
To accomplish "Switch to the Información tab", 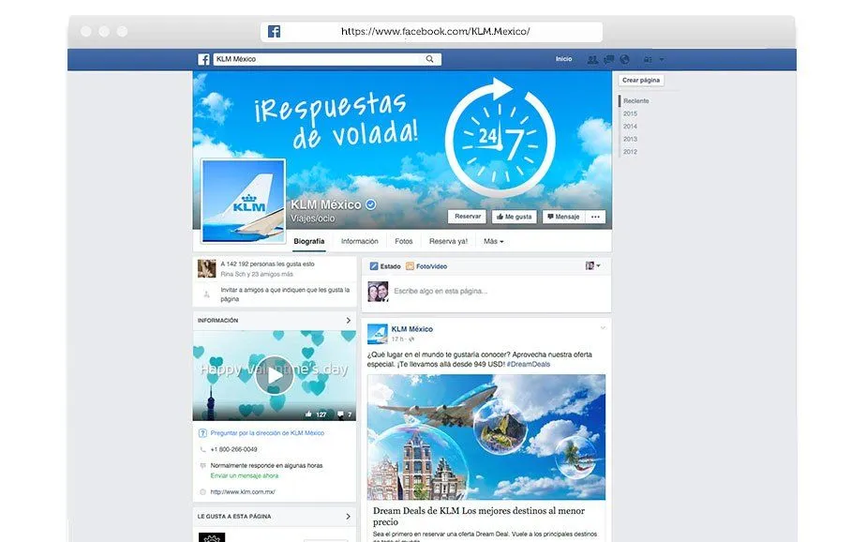I will pyautogui.click(x=360, y=241).
